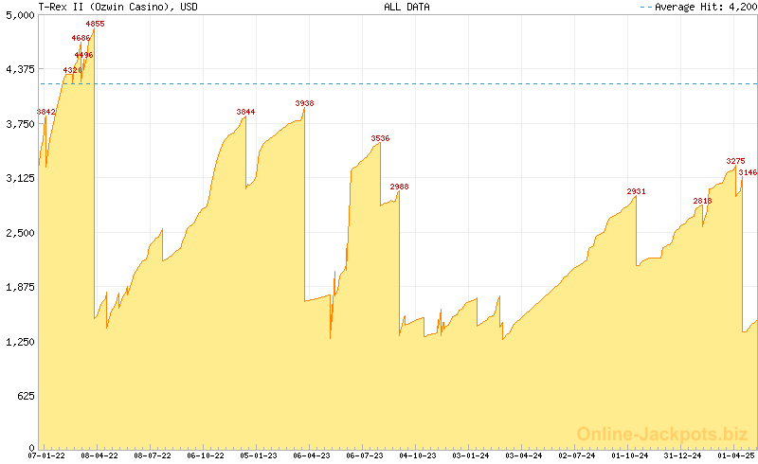758x464 pixels.
Task: Click the 4855 peak jackpot label
Action: pyautogui.click(x=95, y=23)
